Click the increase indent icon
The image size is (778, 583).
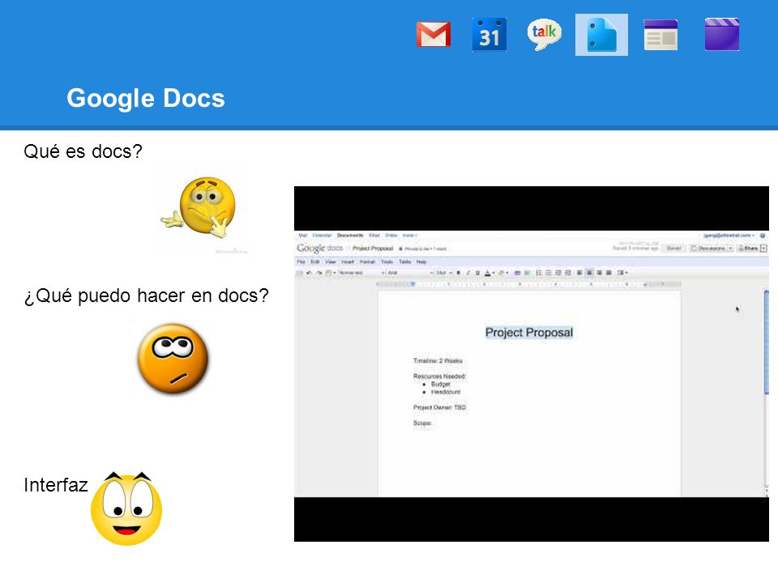coord(568,273)
